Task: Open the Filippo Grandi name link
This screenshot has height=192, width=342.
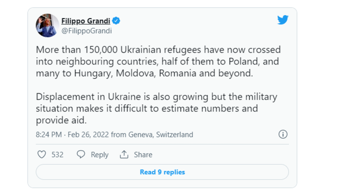Action: point(85,21)
